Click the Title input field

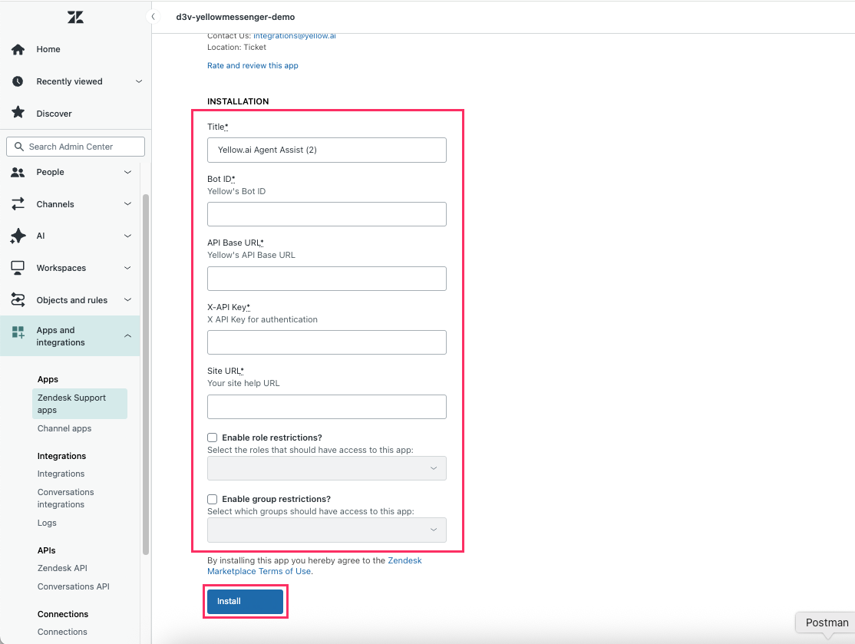coord(327,150)
